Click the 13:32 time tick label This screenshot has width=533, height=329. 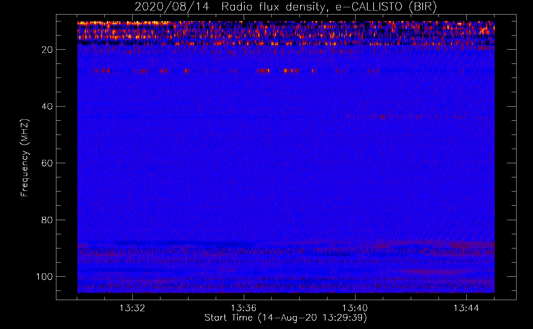click(132, 308)
